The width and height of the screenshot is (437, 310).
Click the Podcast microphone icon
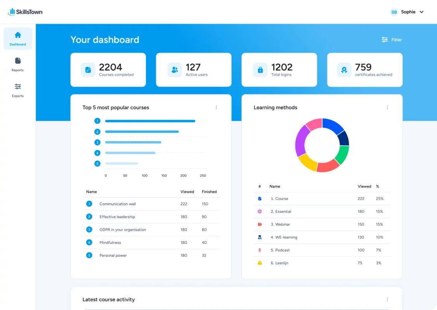click(x=260, y=250)
